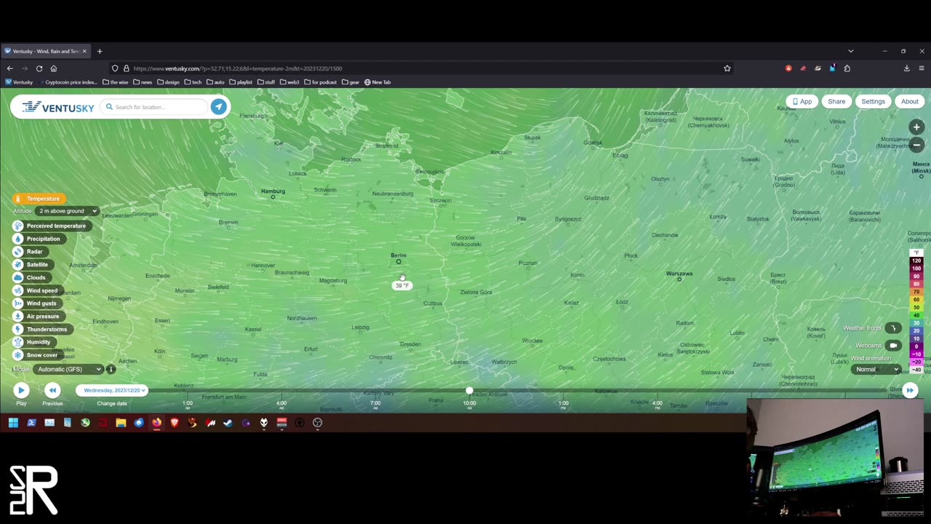Open Brave browser from the taskbar

(x=174, y=423)
